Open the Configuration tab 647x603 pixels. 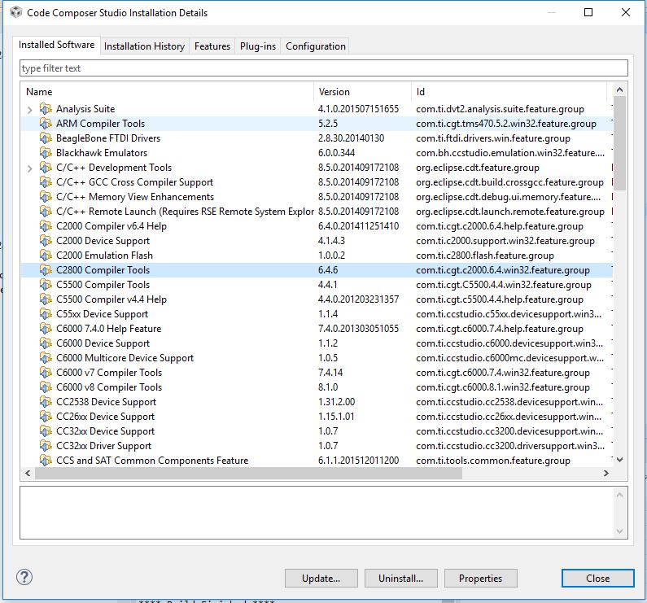[316, 46]
